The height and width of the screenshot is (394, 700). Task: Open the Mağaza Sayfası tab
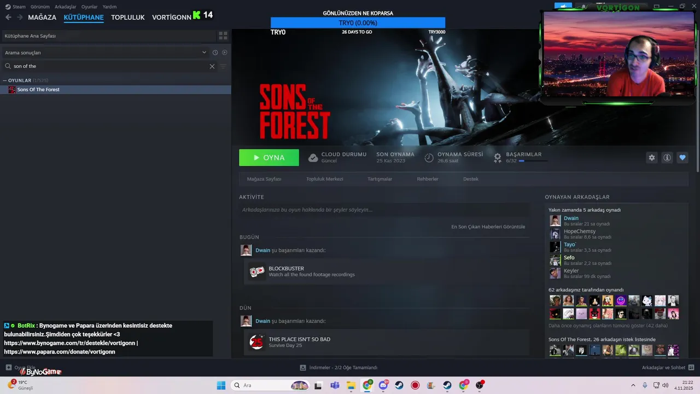coord(264,179)
